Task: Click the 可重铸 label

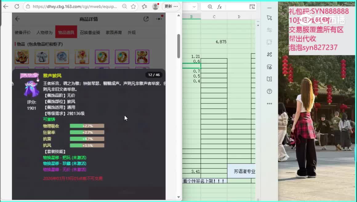Action: [49, 119]
